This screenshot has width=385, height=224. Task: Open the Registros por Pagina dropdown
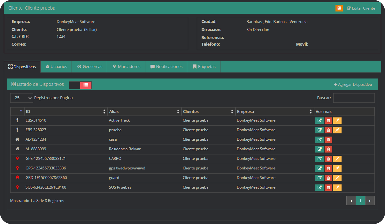(21, 98)
